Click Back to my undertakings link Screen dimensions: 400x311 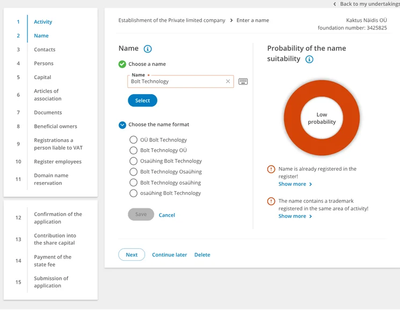pyautogui.click(x=369, y=4)
